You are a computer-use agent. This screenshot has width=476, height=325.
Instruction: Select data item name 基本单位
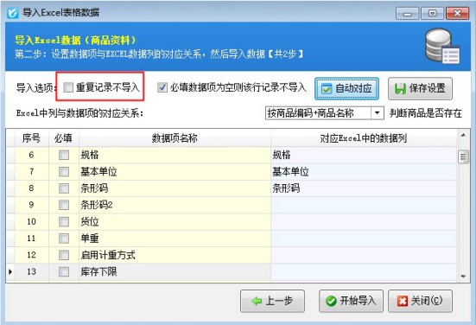[175, 172]
